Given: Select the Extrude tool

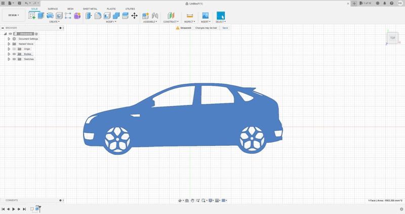Looking at the screenshot, I should [x=41, y=16].
